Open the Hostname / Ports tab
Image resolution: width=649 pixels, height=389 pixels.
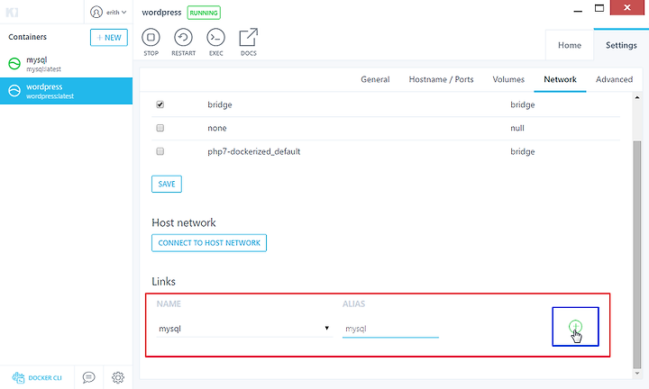(x=441, y=79)
